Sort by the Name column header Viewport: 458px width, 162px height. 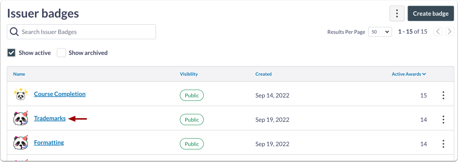pos(19,74)
